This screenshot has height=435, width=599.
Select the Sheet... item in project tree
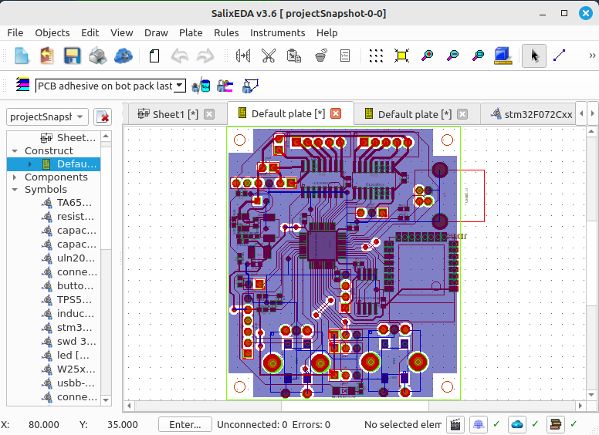coord(76,137)
